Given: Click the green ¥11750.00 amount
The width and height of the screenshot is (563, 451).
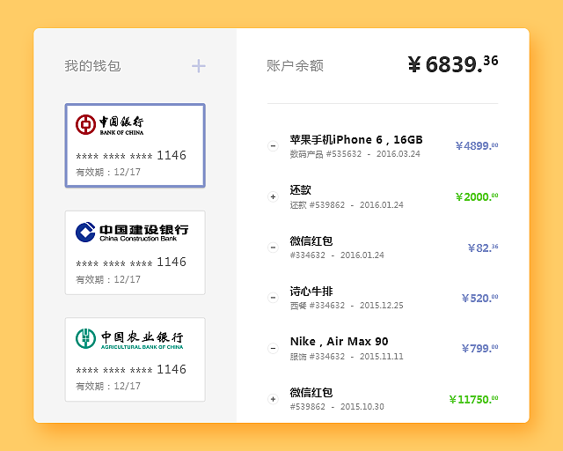Looking at the screenshot, I should [473, 399].
